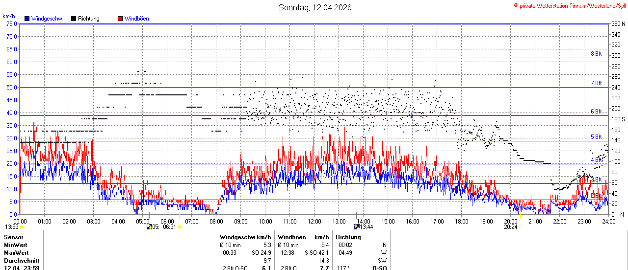This screenshot has height=270, width=628.
Task: Click the red Windböen legend square
Action: 120,19
